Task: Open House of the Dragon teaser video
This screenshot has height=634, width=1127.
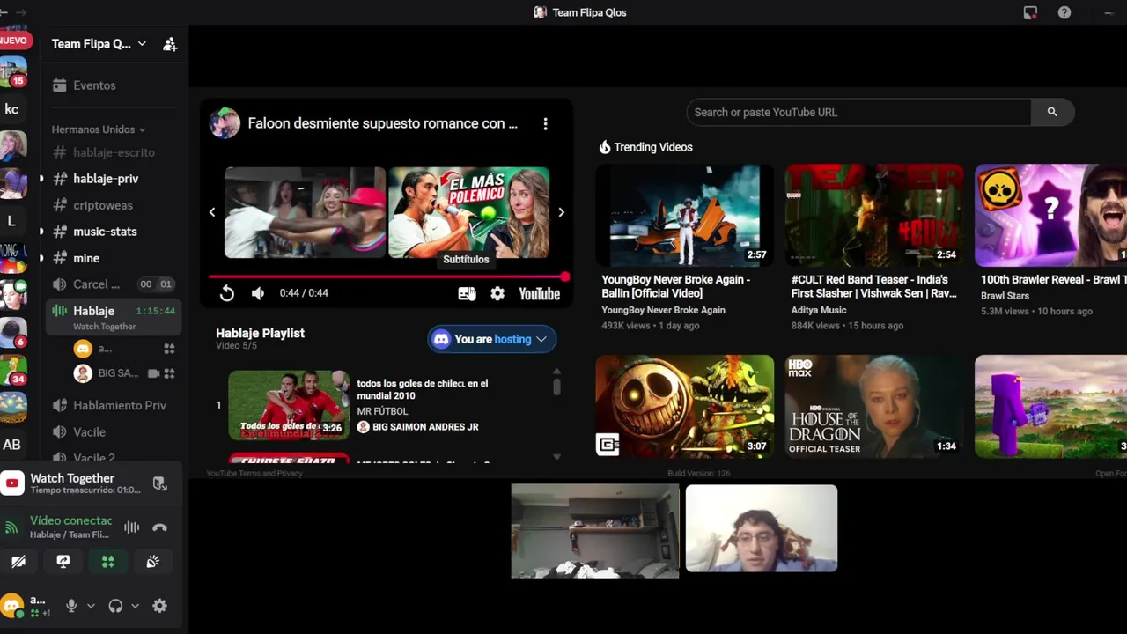Action: 874,406
